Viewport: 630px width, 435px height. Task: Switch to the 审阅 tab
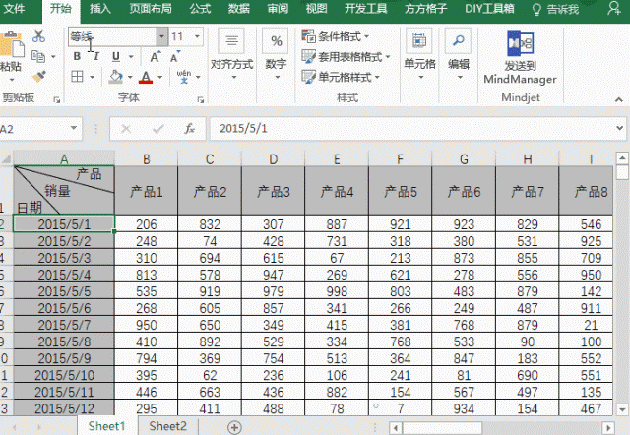point(278,9)
